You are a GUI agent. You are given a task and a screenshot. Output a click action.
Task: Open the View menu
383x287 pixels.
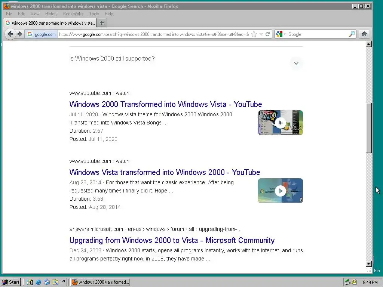pyautogui.click(x=35, y=14)
